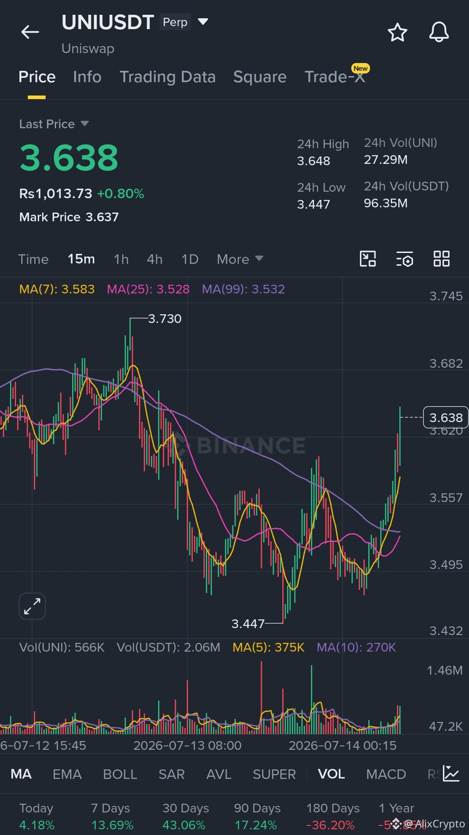
Task: Tap the volume MA(10): 270K legend
Action: (x=356, y=647)
